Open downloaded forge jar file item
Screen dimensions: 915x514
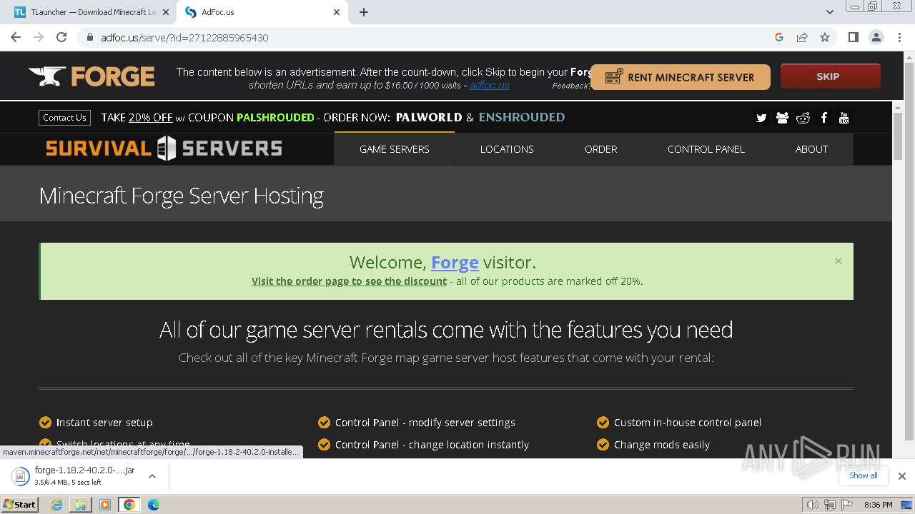click(75, 476)
